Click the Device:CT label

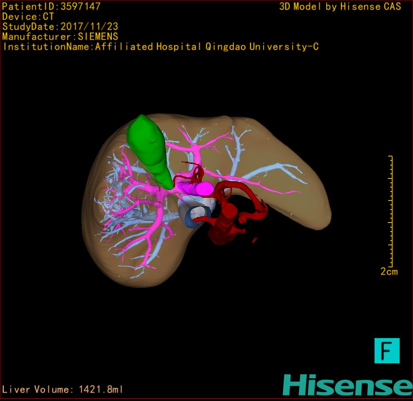coord(28,17)
